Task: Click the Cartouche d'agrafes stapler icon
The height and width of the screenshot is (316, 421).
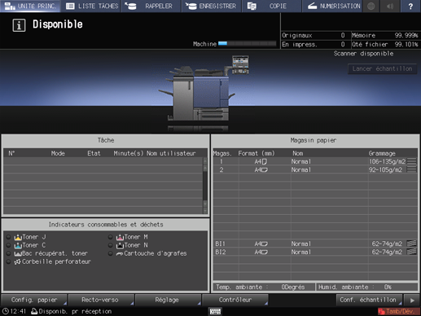Action: click(x=120, y=254)
